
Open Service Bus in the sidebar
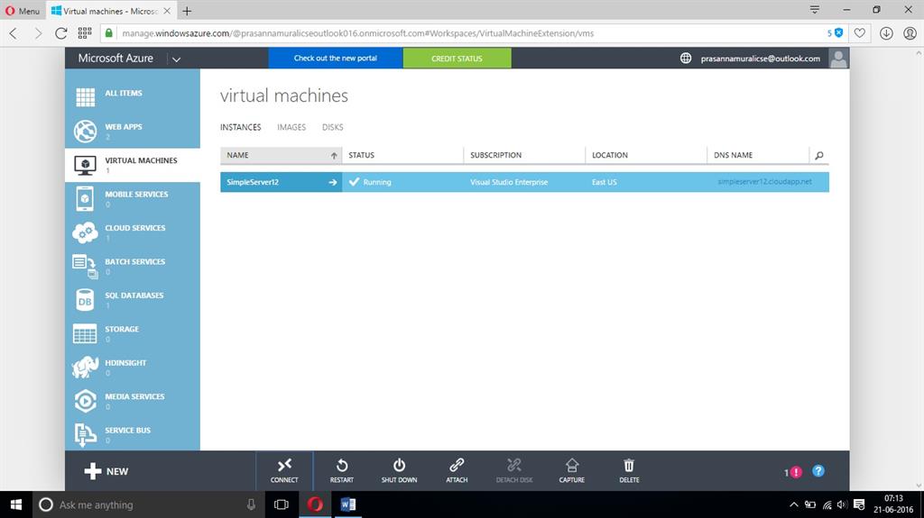click(x=133, y=434)
